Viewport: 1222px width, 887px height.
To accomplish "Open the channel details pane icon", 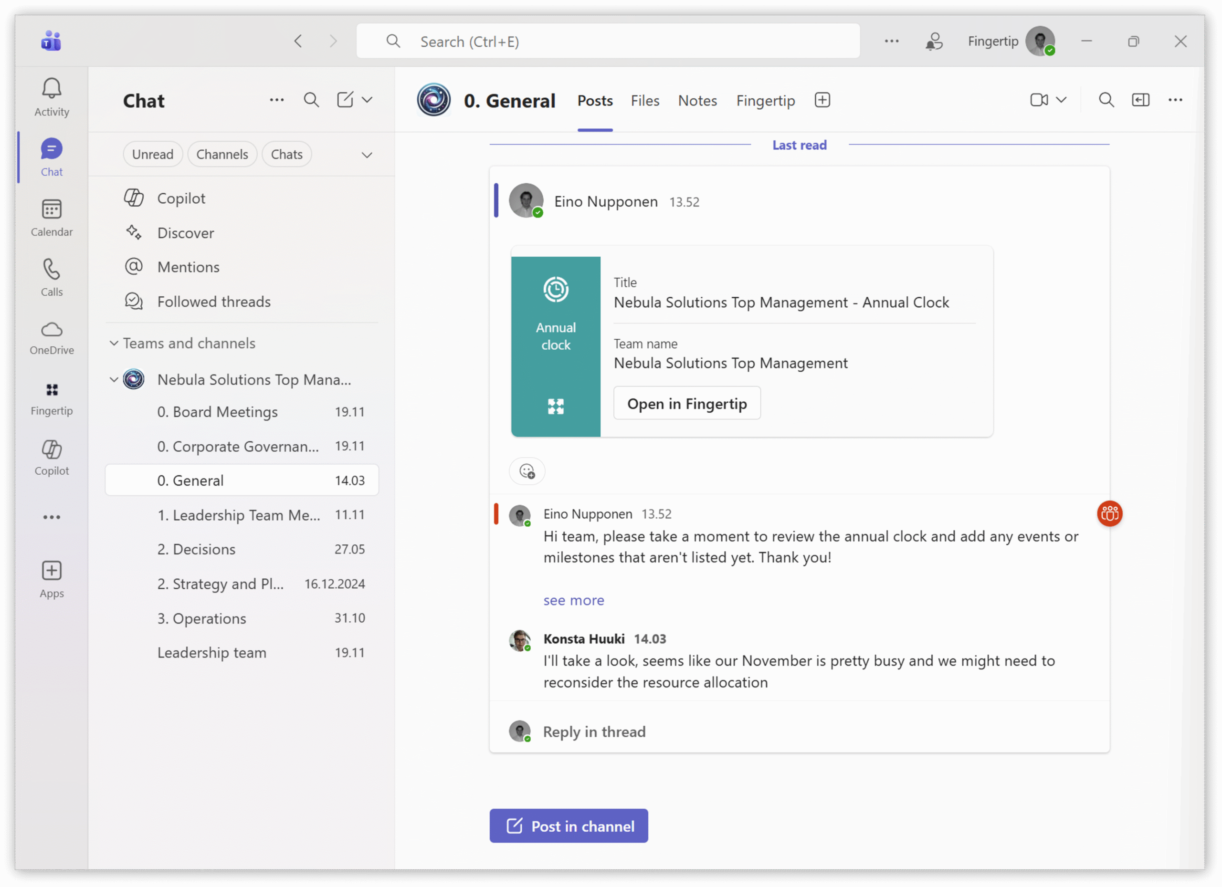I will [1140, 100].
